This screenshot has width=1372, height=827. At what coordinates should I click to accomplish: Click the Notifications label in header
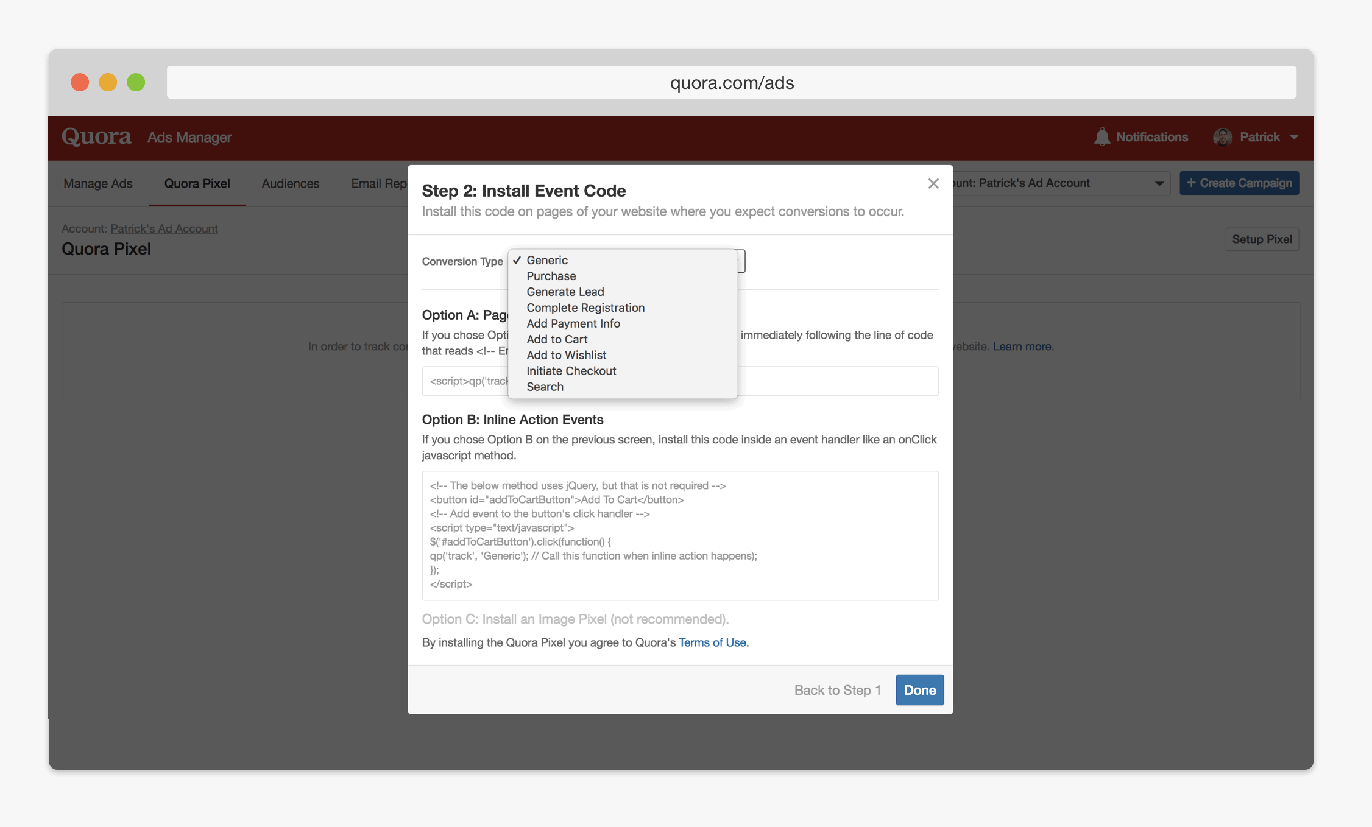pyautogui.click(x=1151, y=137)
